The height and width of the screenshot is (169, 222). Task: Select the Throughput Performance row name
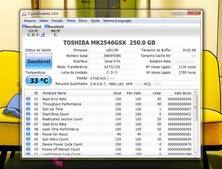tap(62, 104)
